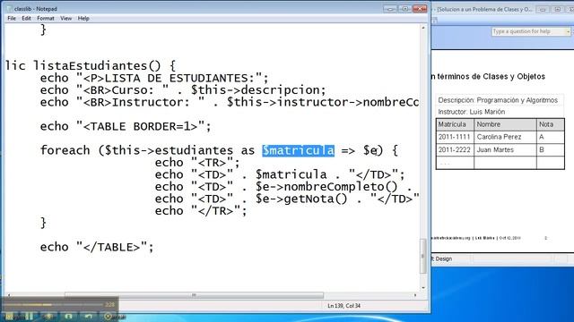Screen dimensions: 574x322
Task: Click the vertical scrollbar up arrow in Notepad
Action: [x=423, y=28]
